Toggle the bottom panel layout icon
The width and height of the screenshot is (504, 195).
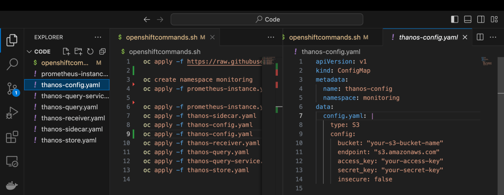click(x=468, y=20)
